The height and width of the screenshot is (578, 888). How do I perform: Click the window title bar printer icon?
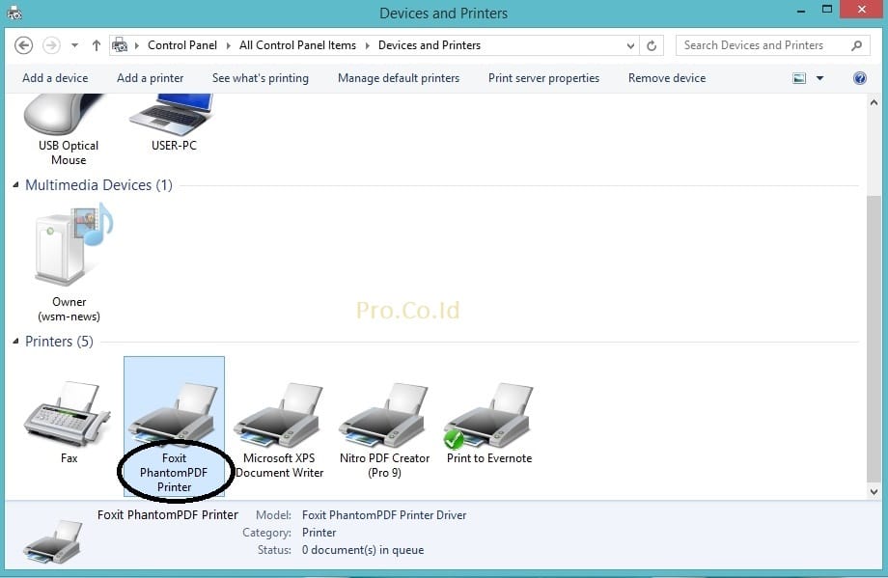point(14,13)
